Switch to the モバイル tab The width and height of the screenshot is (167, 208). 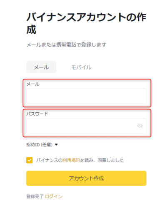[x=81, y=67]
